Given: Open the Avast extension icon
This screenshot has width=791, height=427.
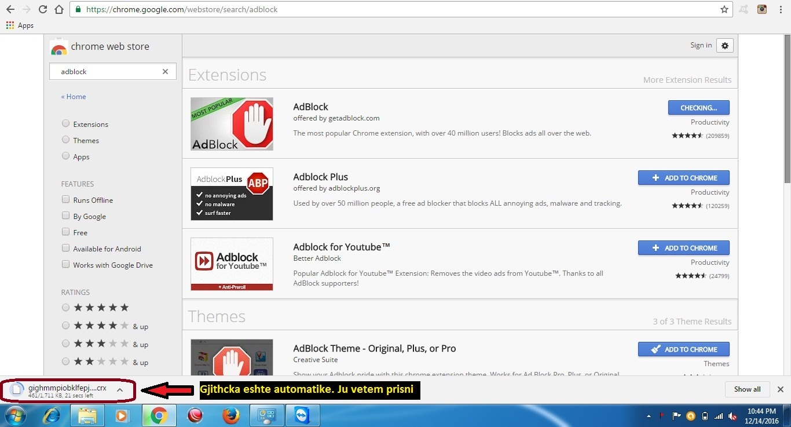Looking at the screenshot, I should click(x=744, y=9).
